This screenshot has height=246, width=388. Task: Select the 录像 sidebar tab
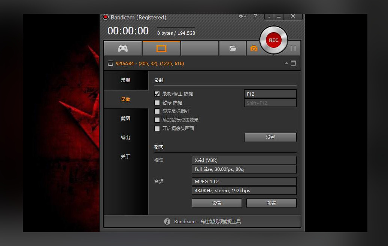[x=126, y=99]
